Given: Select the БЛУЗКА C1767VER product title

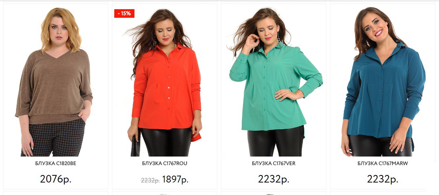Looking at the screenshot, I should [x=274, y=163].
